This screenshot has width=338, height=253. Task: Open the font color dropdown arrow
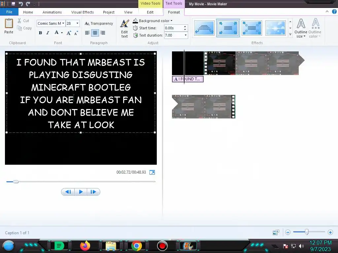click(x=62, y=33)
